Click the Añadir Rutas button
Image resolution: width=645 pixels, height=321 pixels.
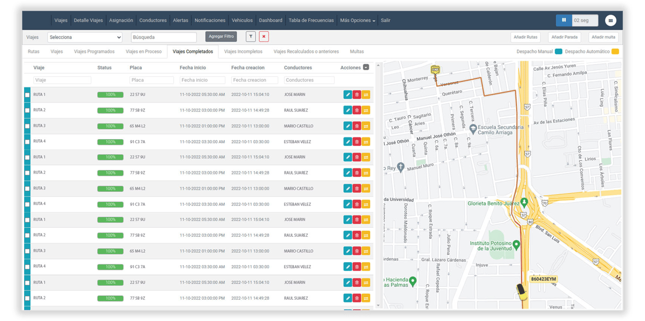click(526, 37)
